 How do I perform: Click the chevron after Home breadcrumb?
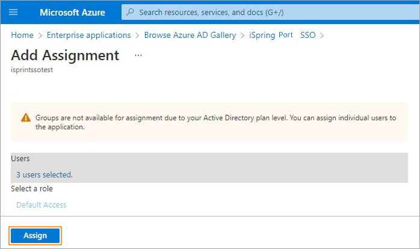tap(40, 35)
